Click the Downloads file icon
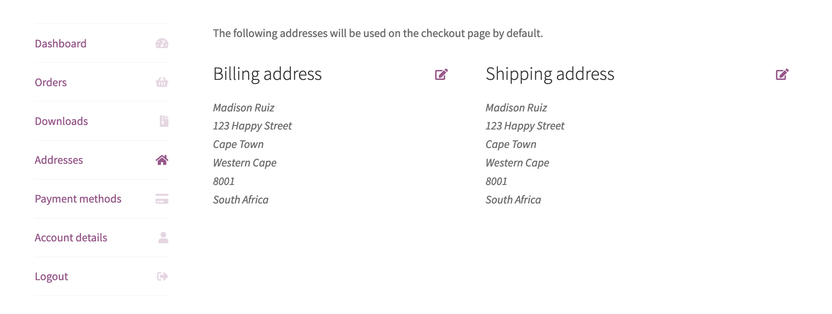This screenshot has height=314, width=832. click(164, 121)
